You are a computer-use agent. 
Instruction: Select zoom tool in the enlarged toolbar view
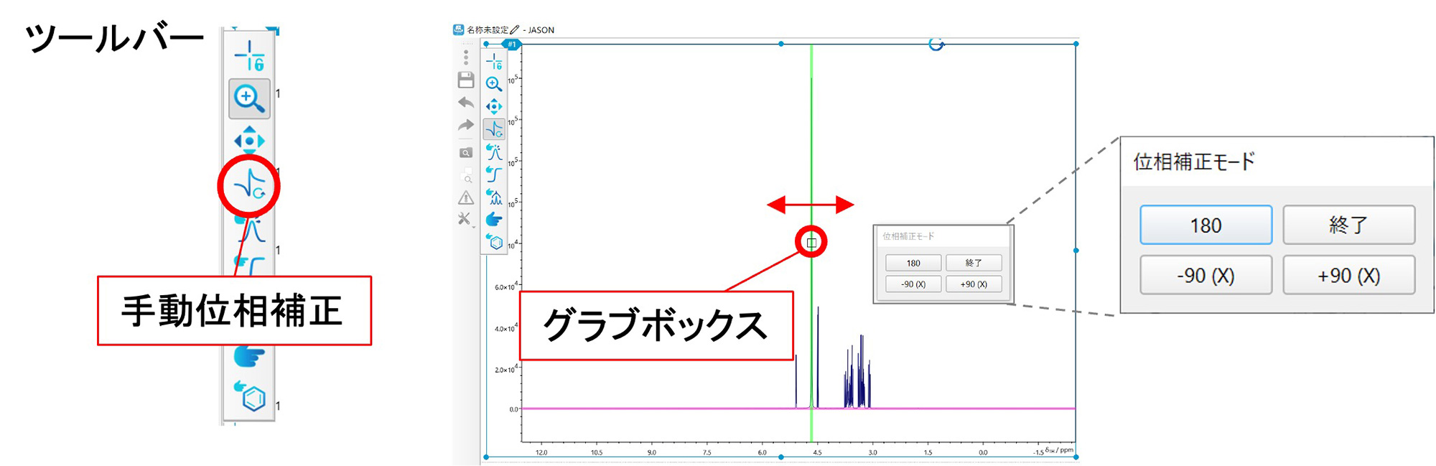(250, 98)
